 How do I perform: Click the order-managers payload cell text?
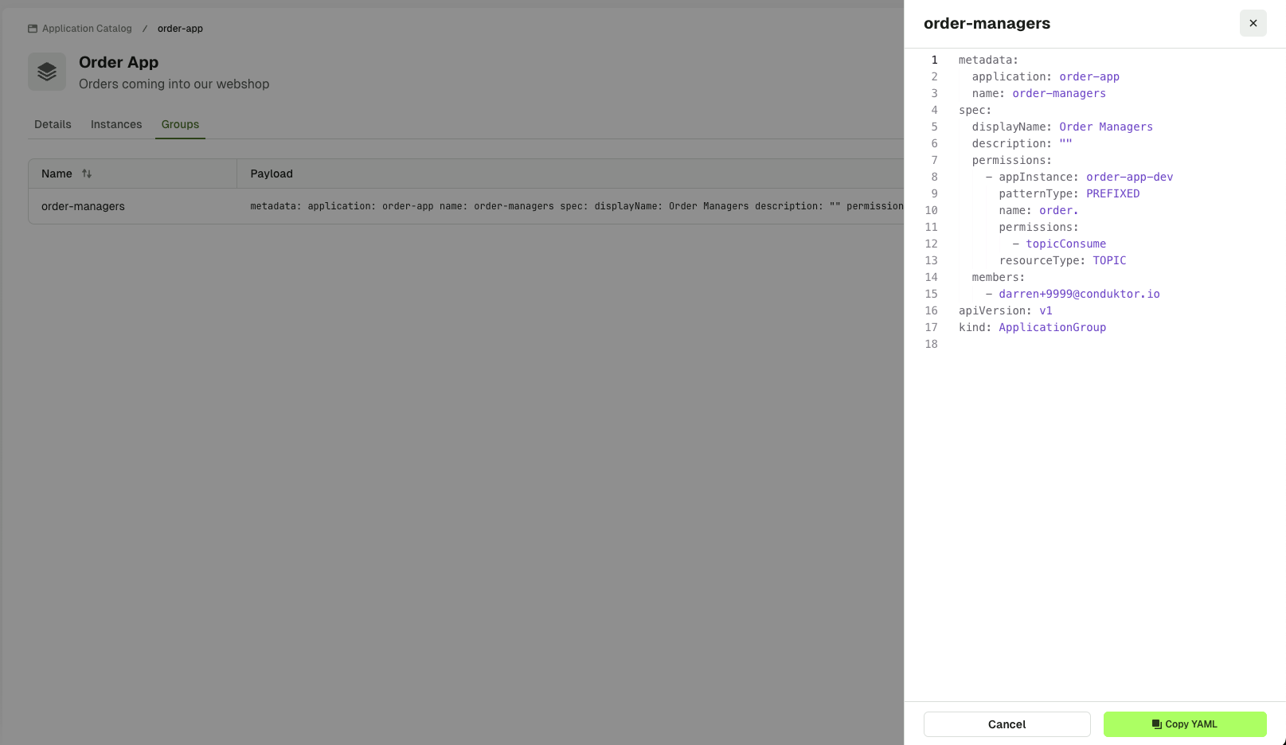[x=577, y=206]
